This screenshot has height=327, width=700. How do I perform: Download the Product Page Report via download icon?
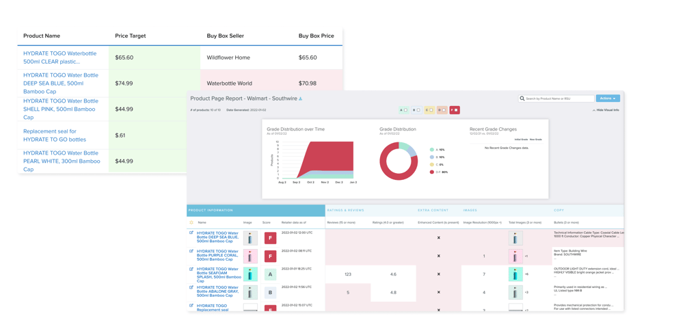301,99
